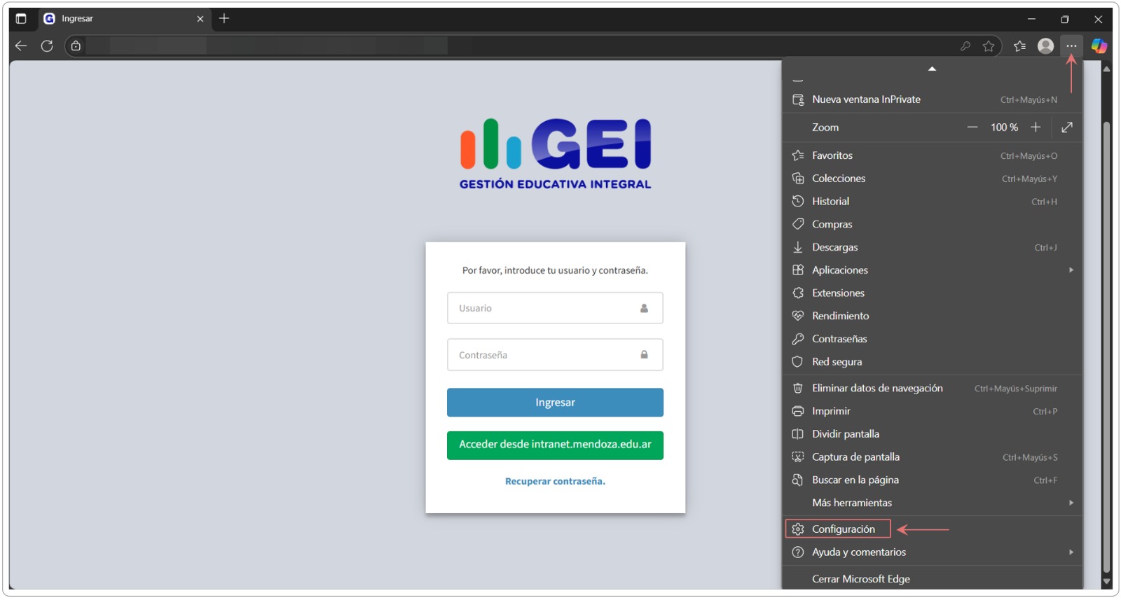Open the Favorites hub toolbar icon

click(x=1019, y=46)
